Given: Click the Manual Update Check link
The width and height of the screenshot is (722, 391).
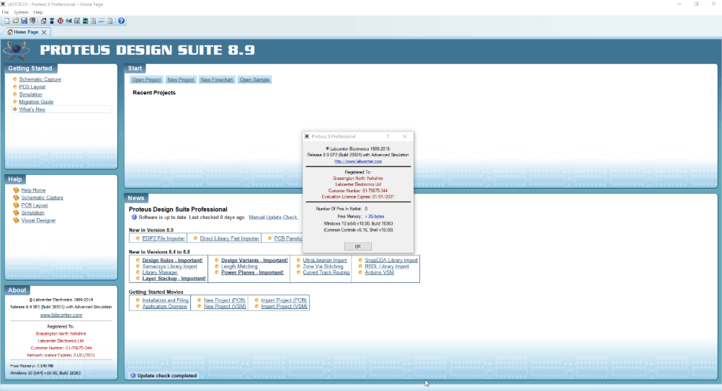Looking at the screenshot, I should [273, 217].
